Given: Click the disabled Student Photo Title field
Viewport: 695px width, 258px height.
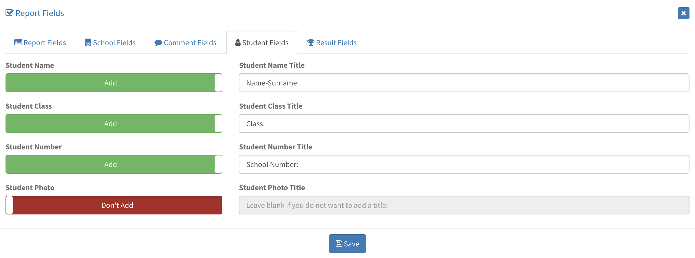Looking at the screenshot, I should 464,205.
